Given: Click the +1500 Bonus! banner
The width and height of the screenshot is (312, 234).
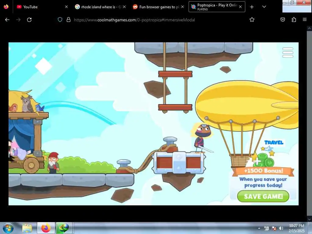Looking at the screenshot, I should [263, 171].
